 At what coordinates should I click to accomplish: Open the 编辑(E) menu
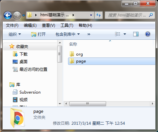click(30, 25)
